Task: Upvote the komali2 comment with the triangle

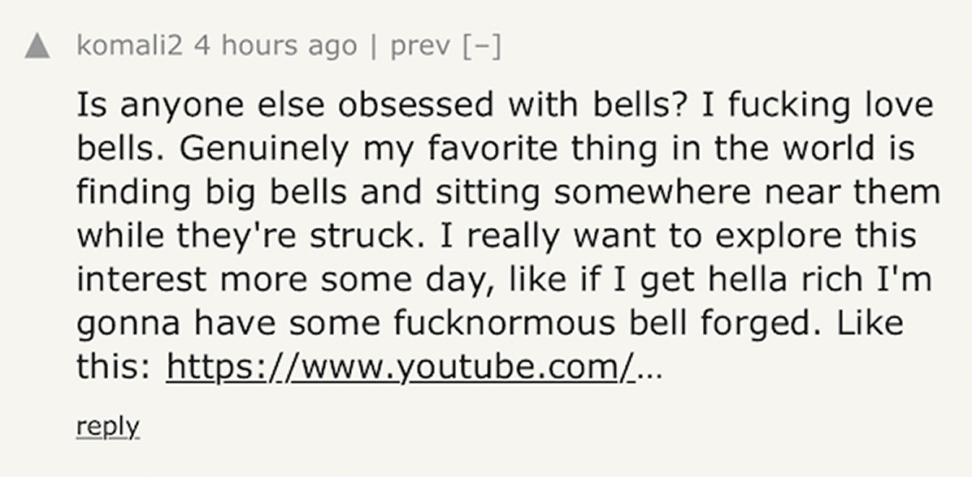Action: click(37, 47)
